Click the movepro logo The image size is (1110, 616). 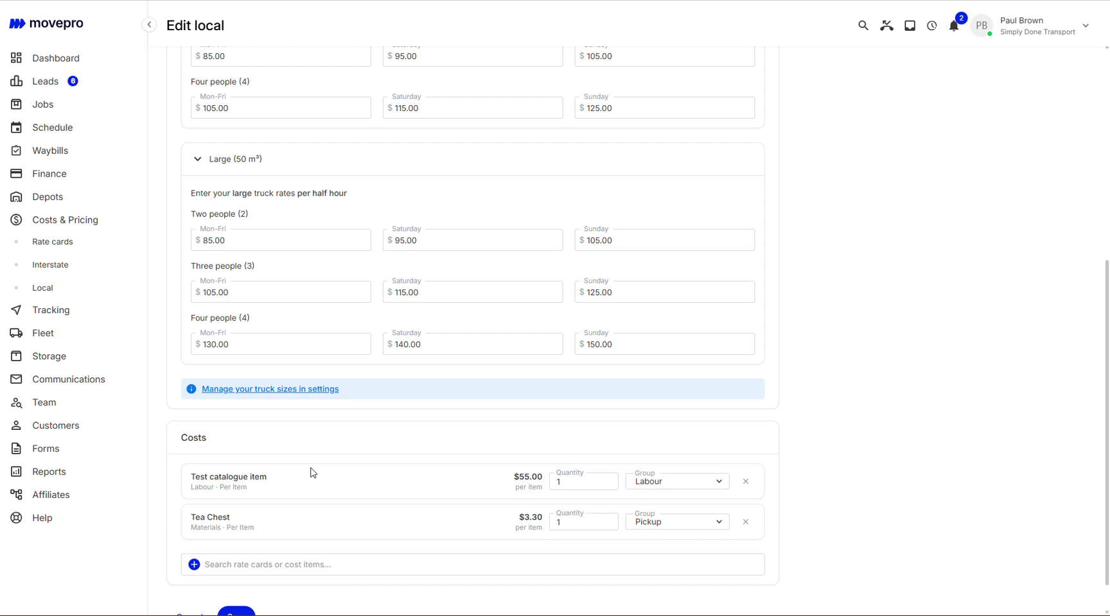tap(46, 24)
